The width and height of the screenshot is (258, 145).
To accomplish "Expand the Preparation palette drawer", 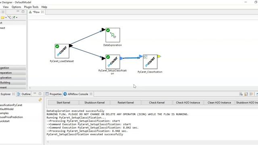I will pos(13,72).
